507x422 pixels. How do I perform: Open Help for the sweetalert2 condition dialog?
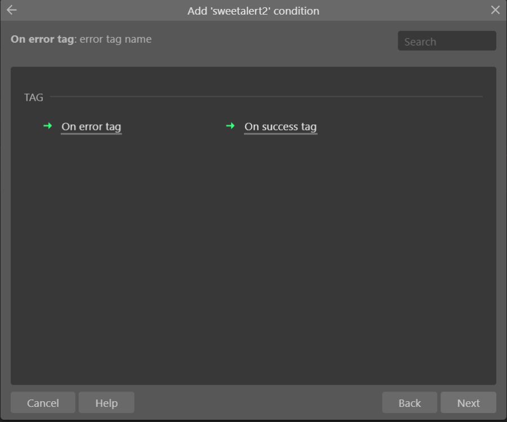(x=106, y=402)
